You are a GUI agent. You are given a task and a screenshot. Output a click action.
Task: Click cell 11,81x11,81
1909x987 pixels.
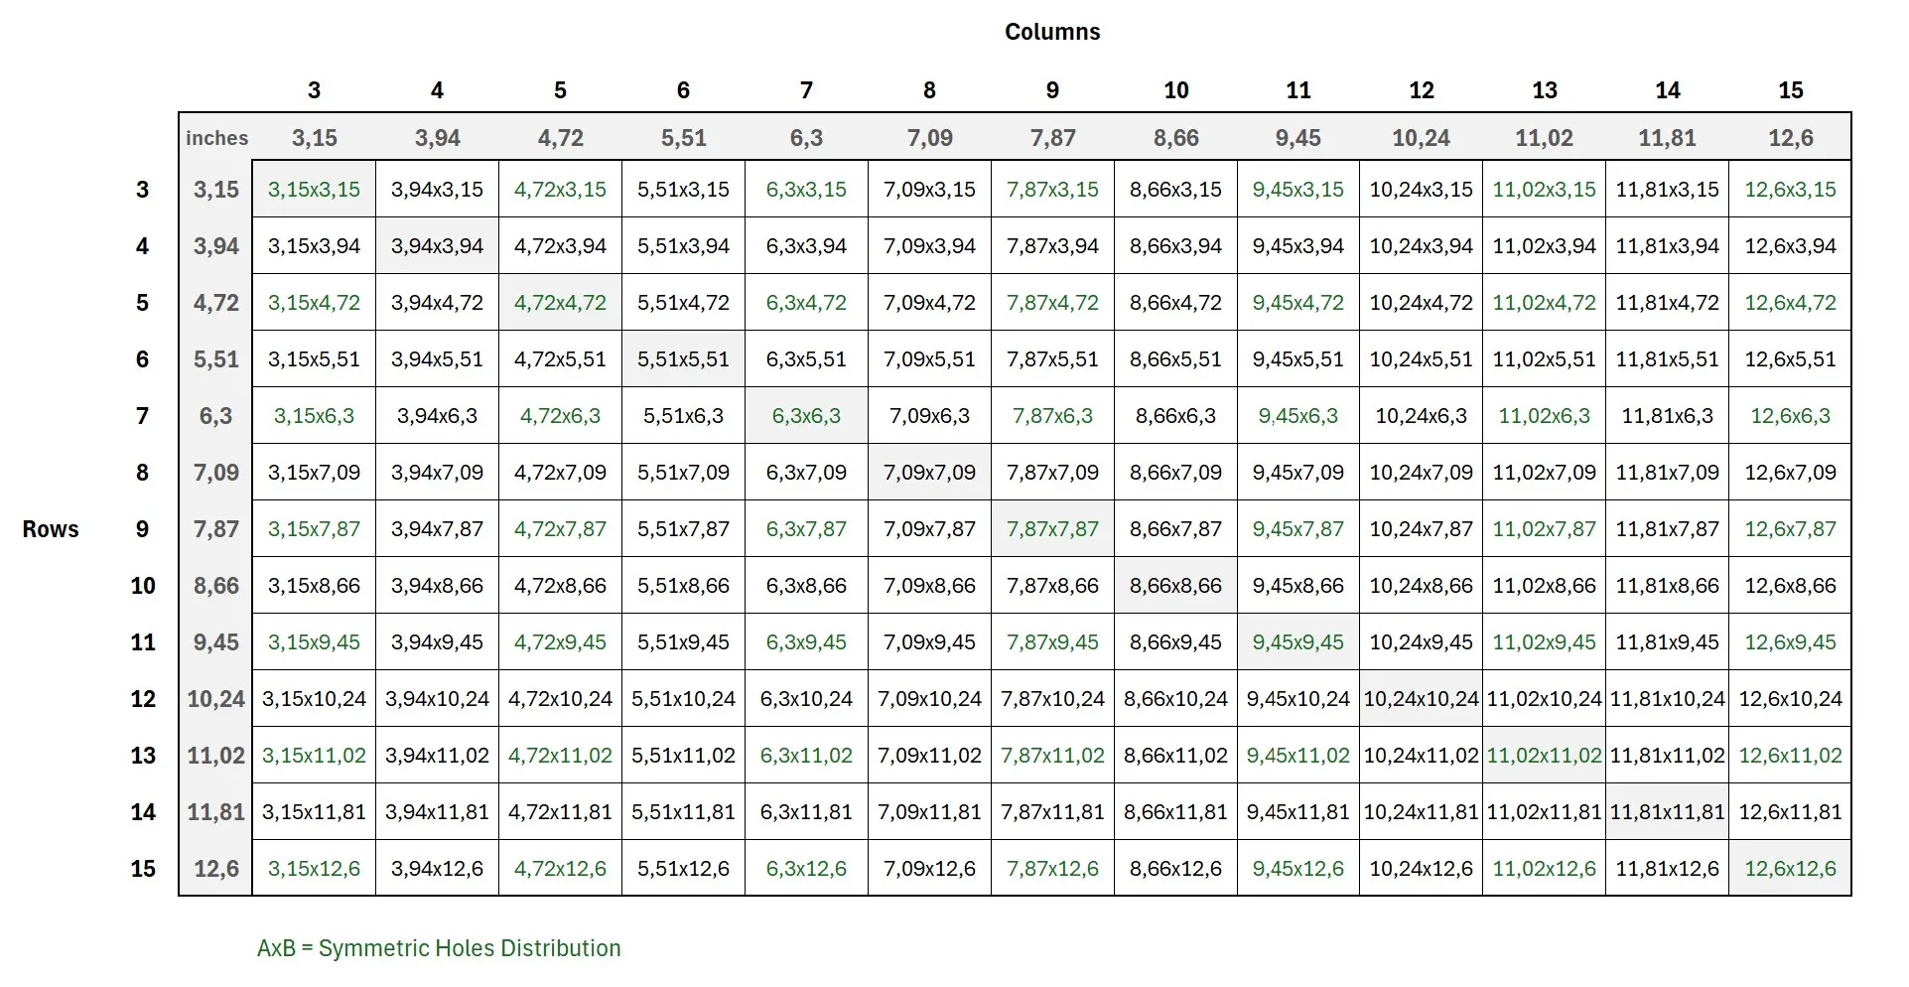1667,811
